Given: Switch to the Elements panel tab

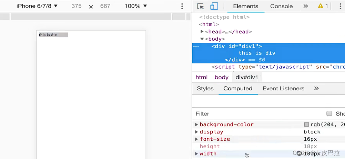Looking at the screenshot, I should pyautogui.click(x=245, y=6).
